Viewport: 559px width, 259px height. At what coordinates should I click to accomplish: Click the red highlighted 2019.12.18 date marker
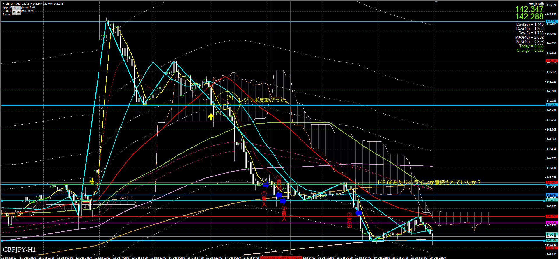click(x=270, y=258)
